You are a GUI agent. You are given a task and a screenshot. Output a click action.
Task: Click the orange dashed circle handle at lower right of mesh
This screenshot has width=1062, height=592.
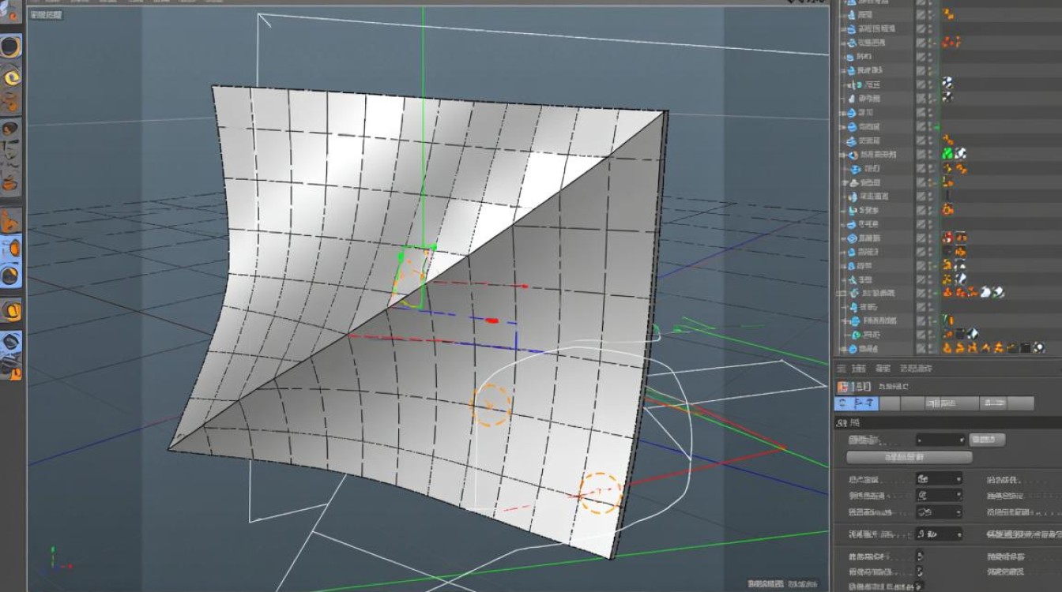(x=601, y=493)
